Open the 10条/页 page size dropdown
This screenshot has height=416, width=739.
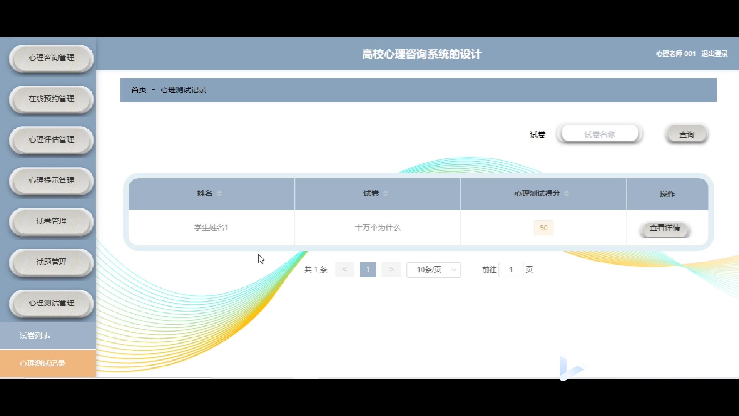tap(434, 270)
